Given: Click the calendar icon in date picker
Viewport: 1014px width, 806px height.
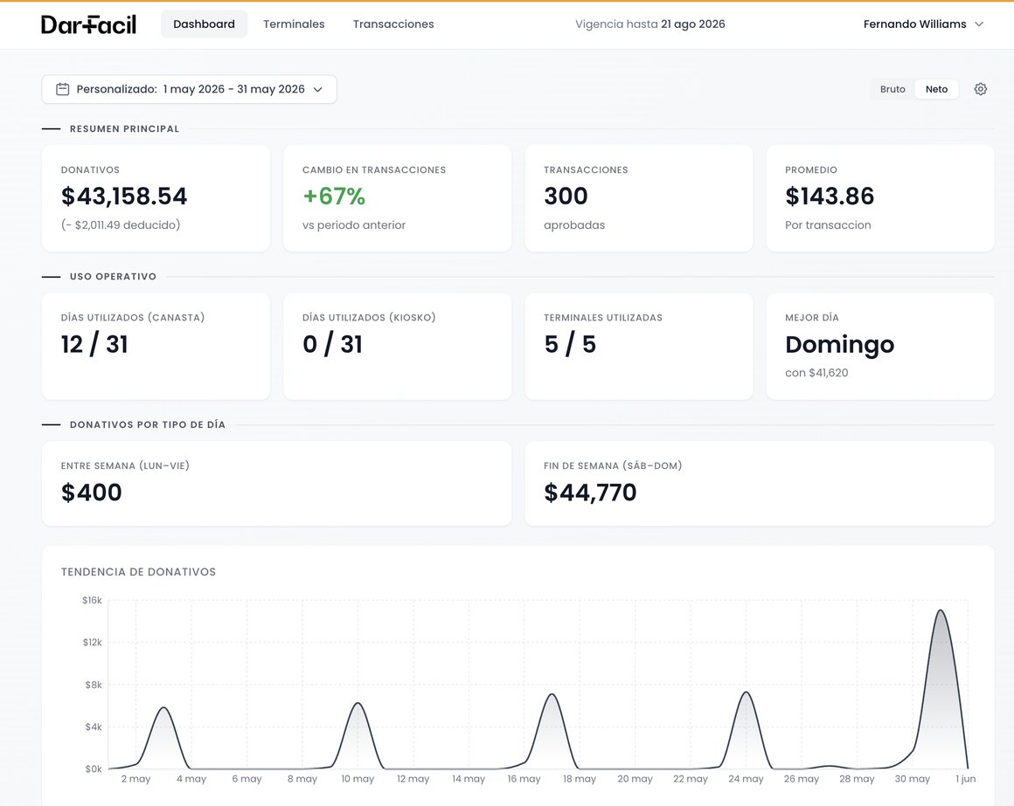Looking at the screenshot, I should [62, 89].
